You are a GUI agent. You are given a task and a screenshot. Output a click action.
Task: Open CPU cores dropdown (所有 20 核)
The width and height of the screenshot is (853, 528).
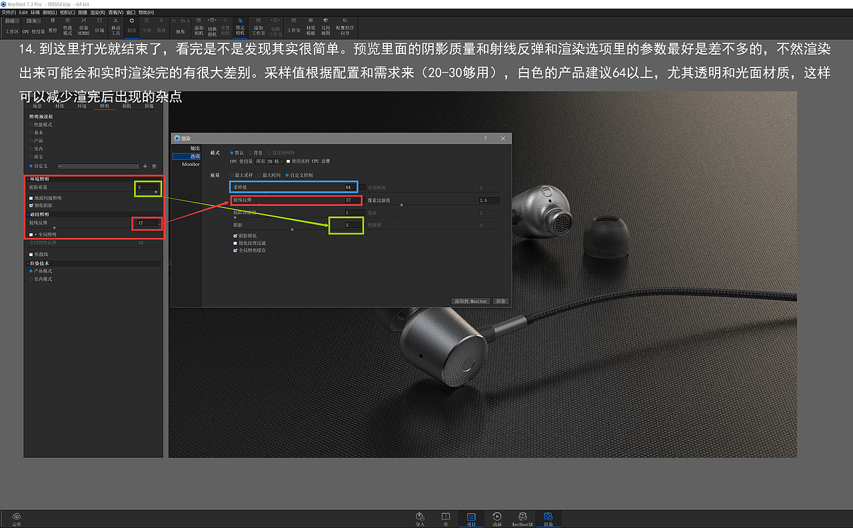pyautogui.click(x=269, y=161)
